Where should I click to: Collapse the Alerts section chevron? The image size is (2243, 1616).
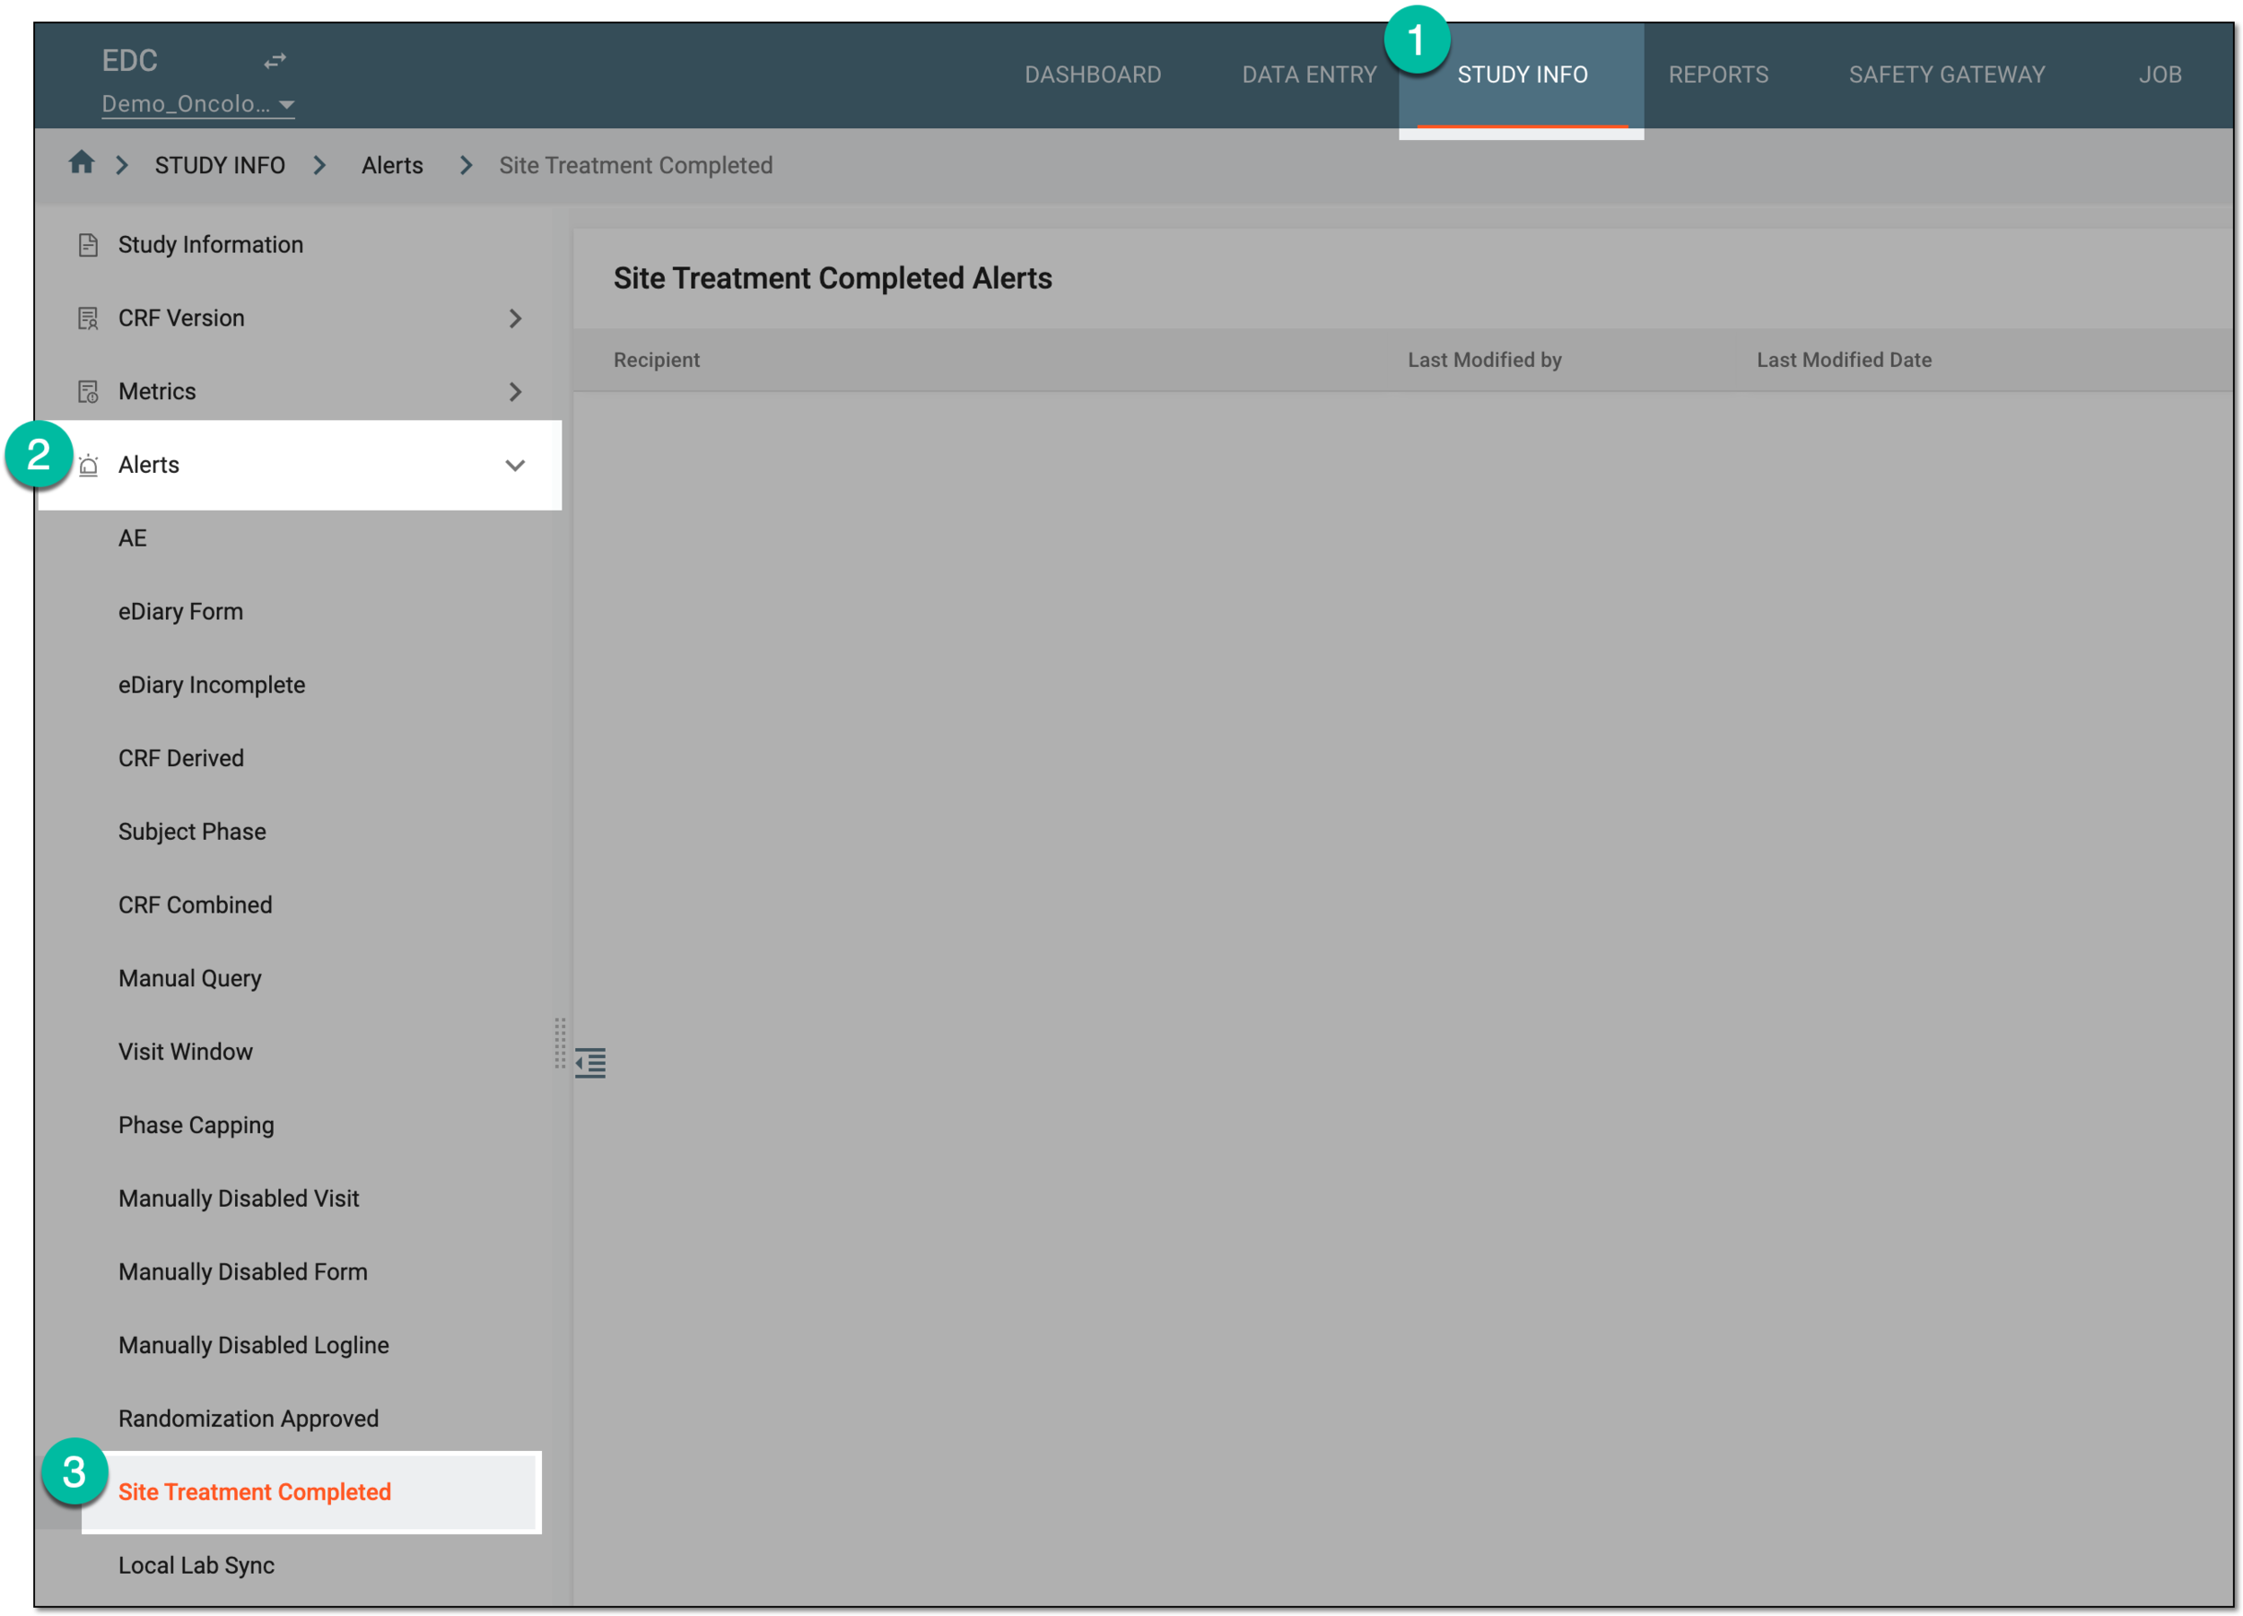point(515,465)
